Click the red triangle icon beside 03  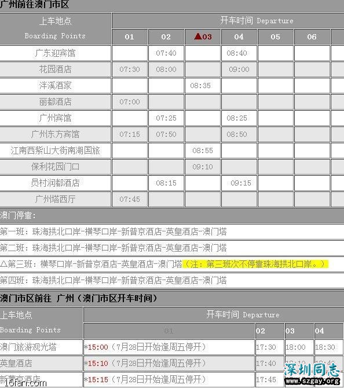point(198,37)
